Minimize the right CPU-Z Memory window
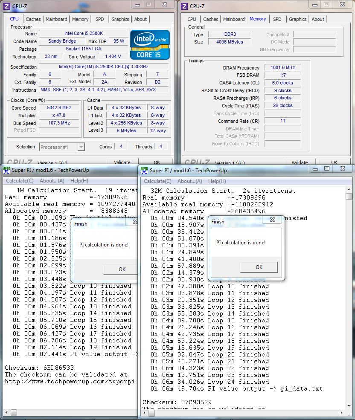355x420 pixels. (315, 5)
